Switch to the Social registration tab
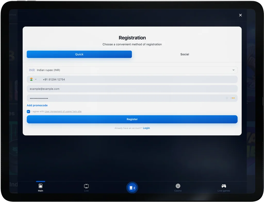264x202 pixels. [185, 54]
